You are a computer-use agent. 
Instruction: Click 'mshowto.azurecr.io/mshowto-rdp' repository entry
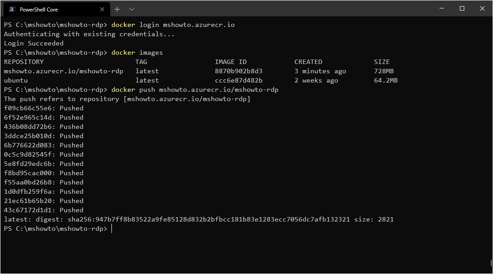point(64,71)
